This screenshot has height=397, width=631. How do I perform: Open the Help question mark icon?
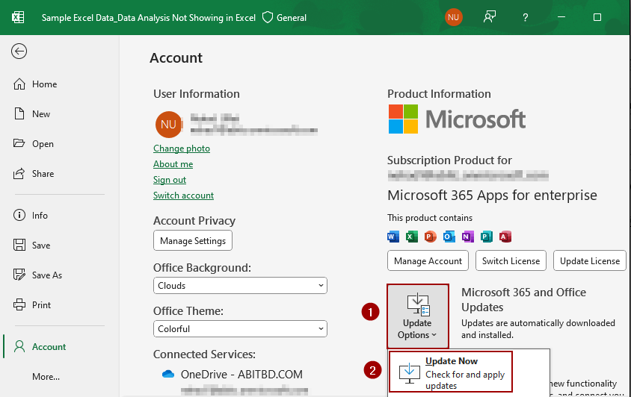(x=526, y=17)
